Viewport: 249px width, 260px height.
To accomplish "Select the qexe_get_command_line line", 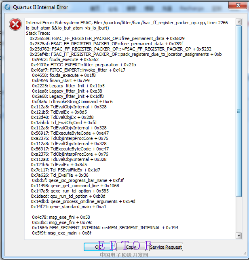I will [75, 186].
